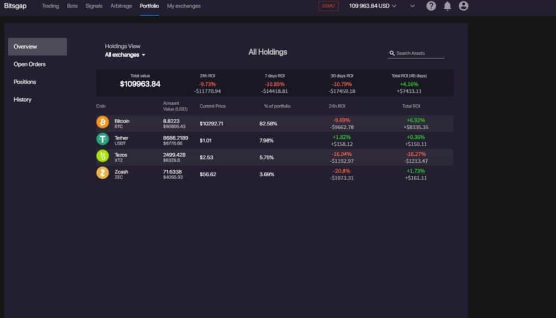Open notifications bell icon

point(447,6)
